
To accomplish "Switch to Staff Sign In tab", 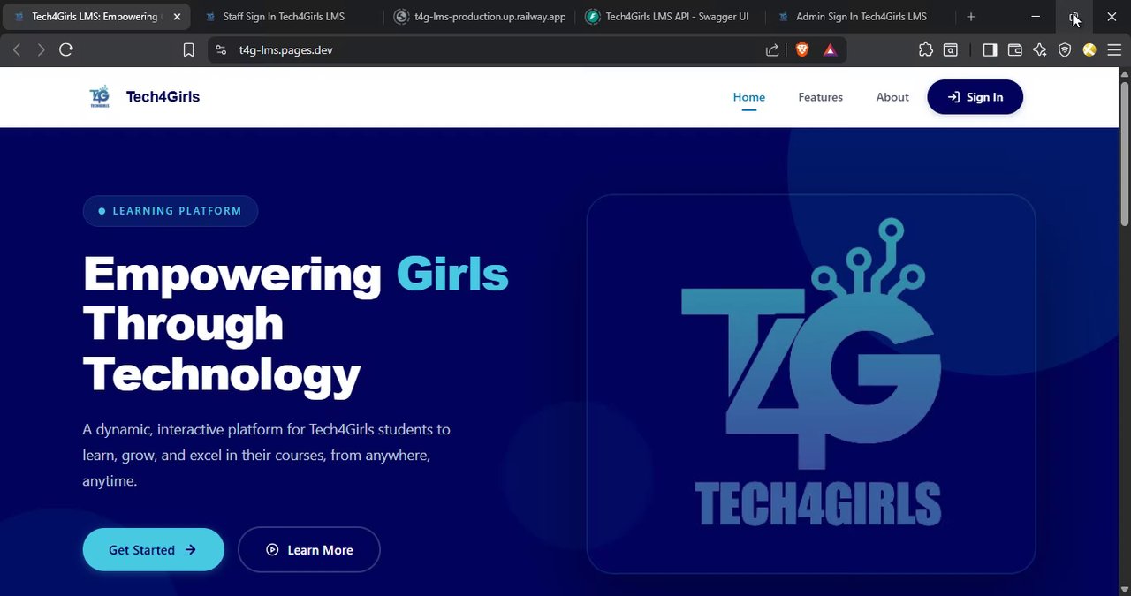I will [284, 17].
